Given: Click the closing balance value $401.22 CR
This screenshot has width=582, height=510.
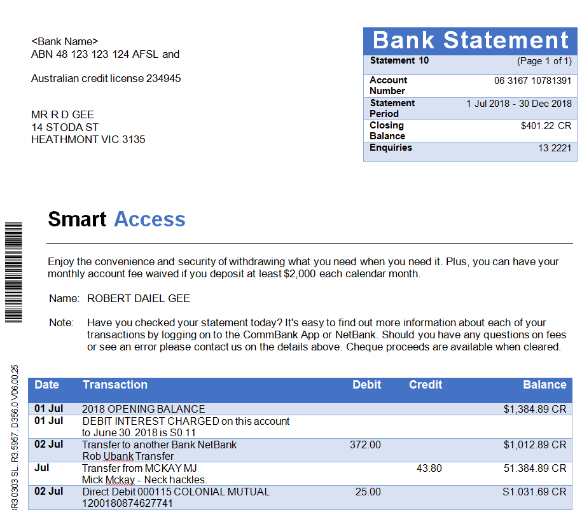Looking at the screenshot, I should click(546, 126).
